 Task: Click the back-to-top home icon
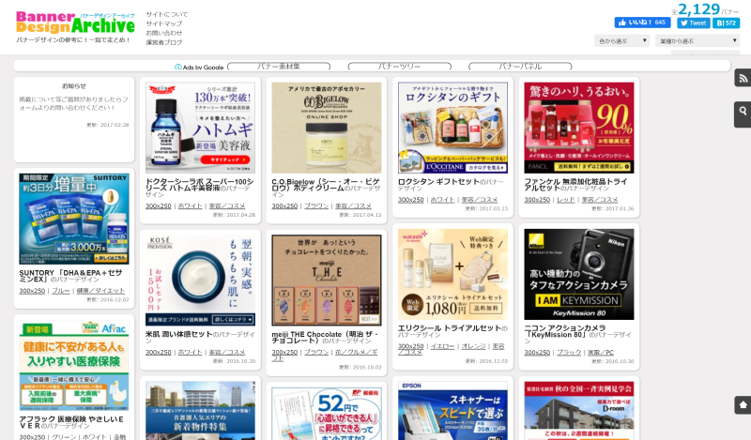(x=743, y=405)
